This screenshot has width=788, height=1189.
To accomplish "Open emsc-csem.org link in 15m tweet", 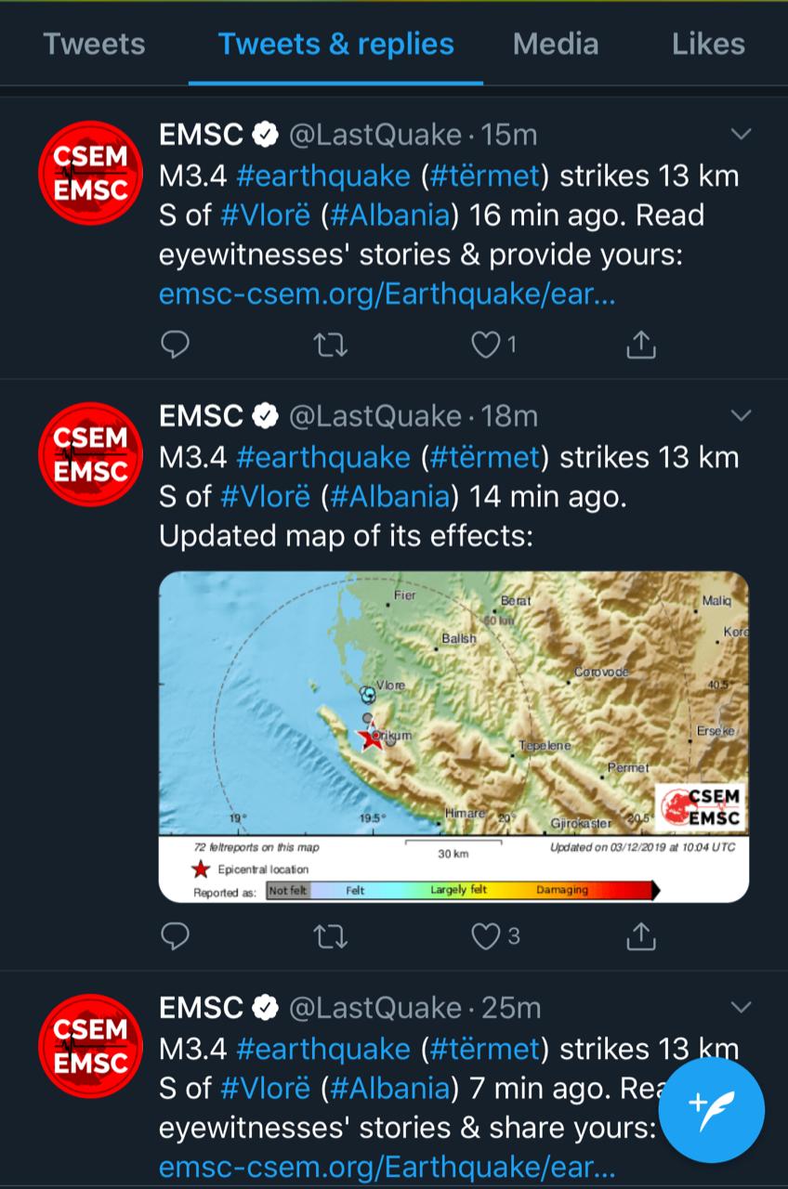I will (387, 294).
